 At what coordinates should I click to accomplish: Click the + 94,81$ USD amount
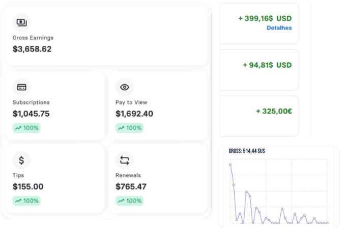point(267,65)
